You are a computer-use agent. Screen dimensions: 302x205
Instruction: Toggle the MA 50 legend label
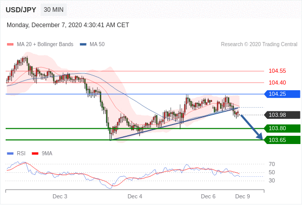point(97,45)
